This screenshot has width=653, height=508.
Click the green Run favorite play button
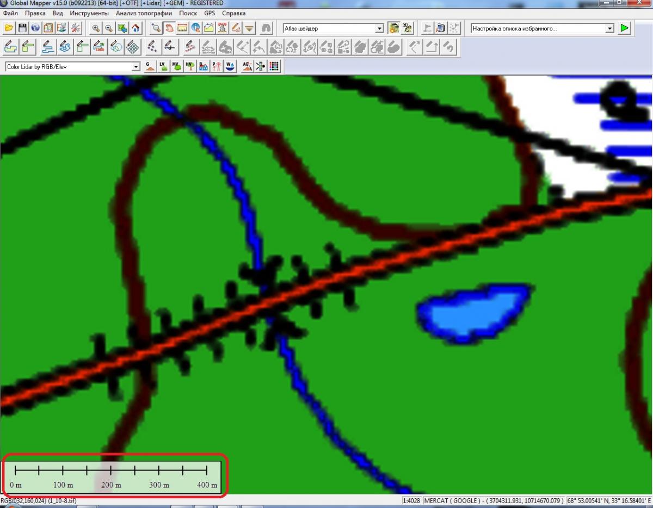pyautogui.click(x=624, y=28)
